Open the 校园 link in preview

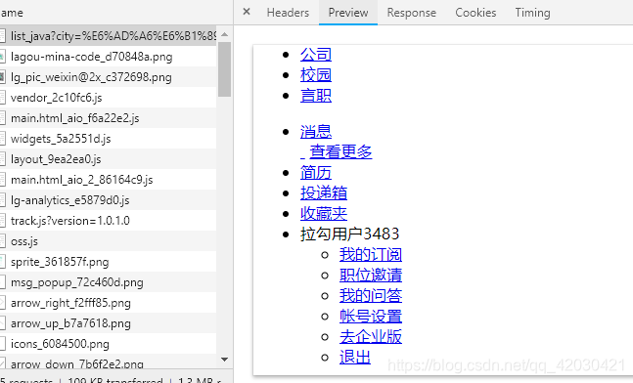(x=316, y=75)
